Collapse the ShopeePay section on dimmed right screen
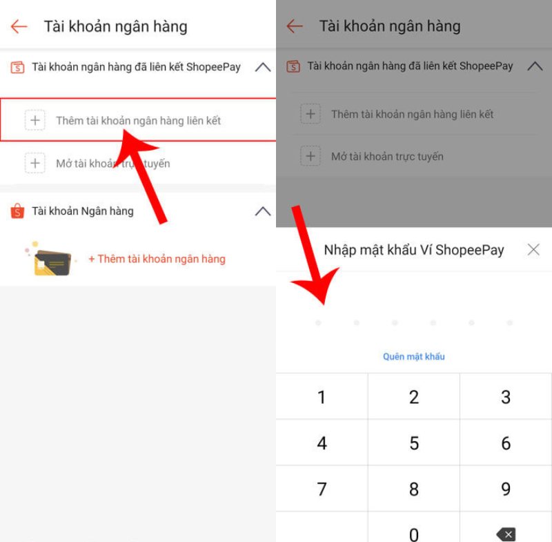The height and width of the screenshot is (542, 552). point(535,66)
